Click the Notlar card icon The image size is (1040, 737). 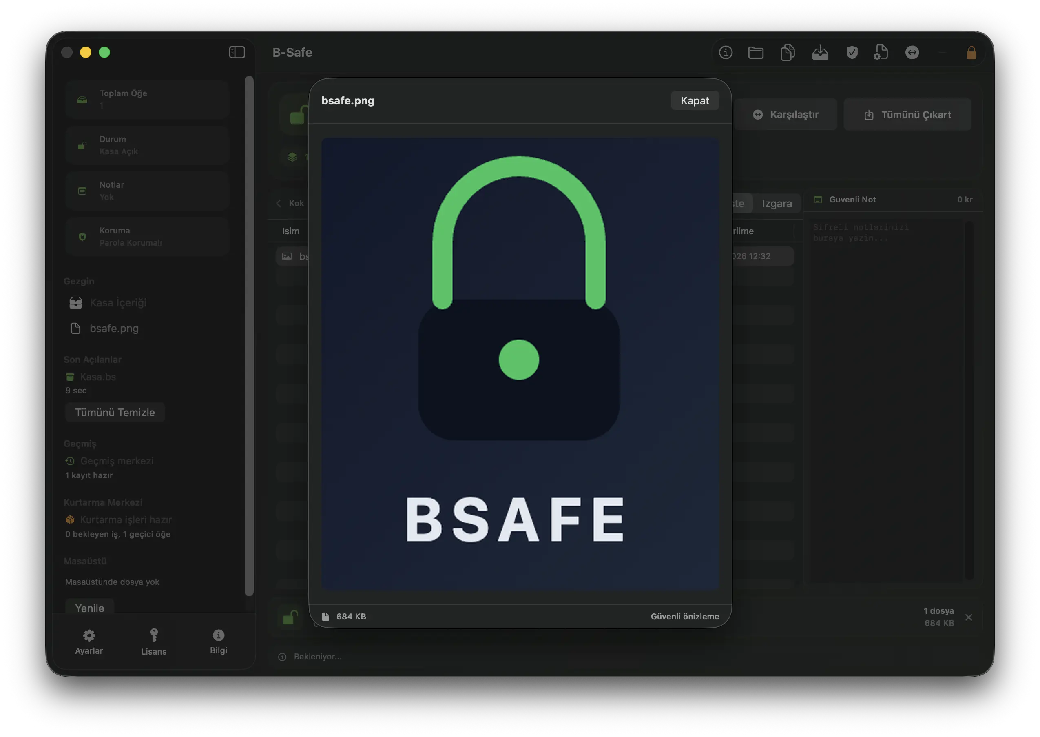(82, 191)
